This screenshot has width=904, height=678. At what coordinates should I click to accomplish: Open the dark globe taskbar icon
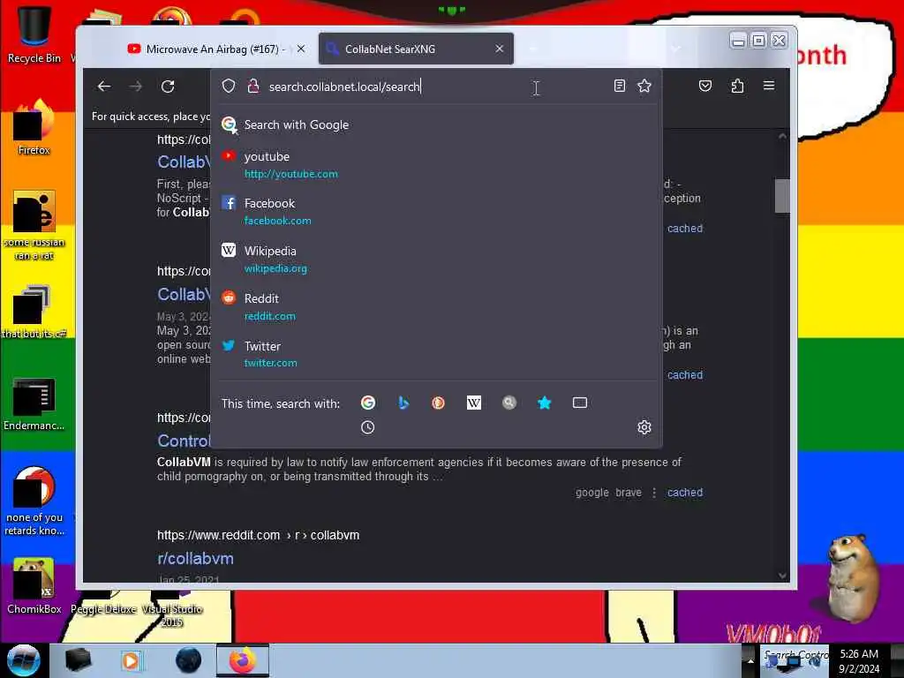click(x=189, y=660)
